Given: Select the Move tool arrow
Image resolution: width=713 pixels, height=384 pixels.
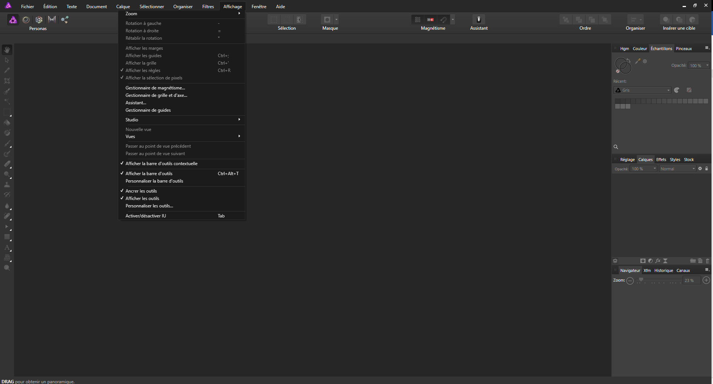Looking at the screenshot, I should (7, 60).
